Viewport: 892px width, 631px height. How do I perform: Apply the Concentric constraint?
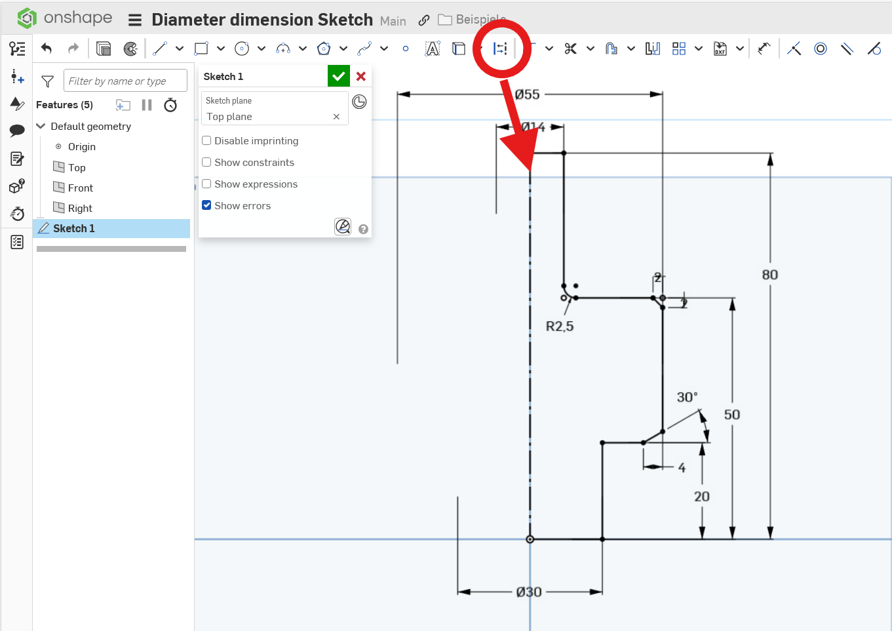coord(821,49)
